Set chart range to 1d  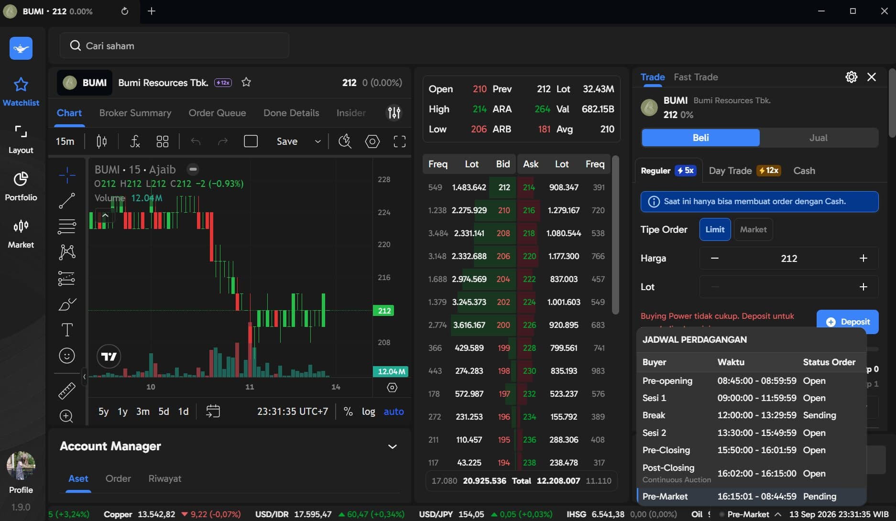tap(183, 412)
